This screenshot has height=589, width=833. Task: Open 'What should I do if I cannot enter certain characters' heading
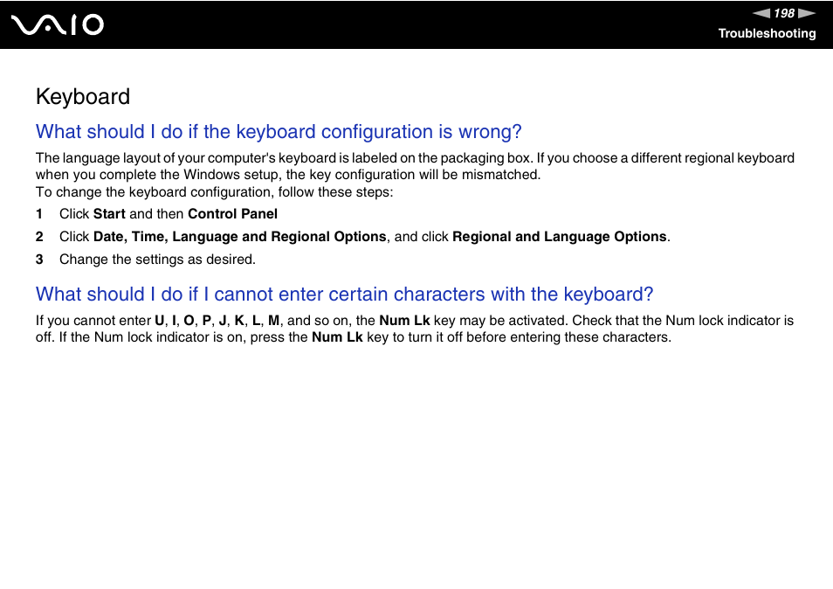point(344,294)
